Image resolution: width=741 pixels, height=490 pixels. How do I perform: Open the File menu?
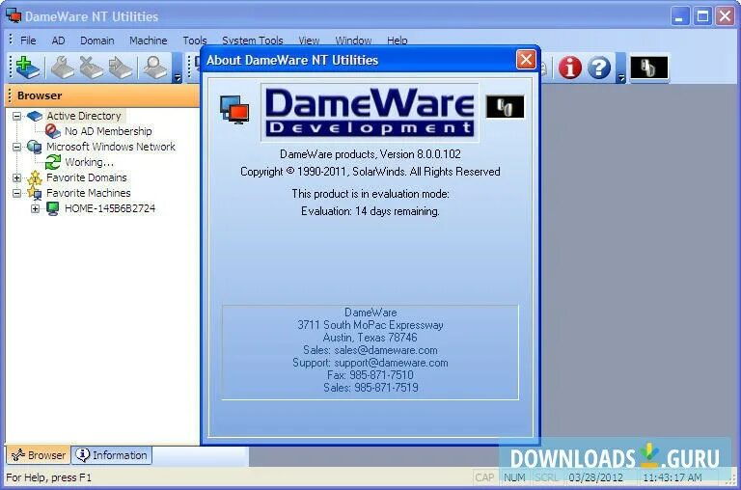click(28, 41)
